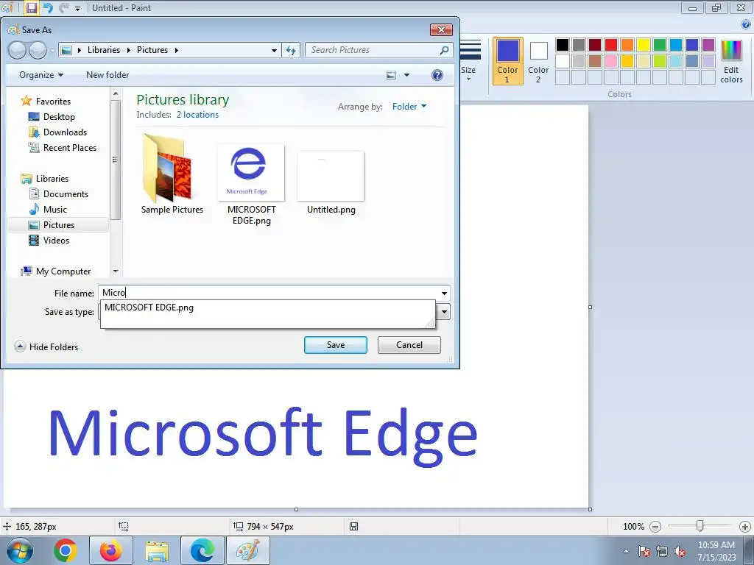The image size is (754, 565).
Task: Open the Paint Size dropdown
Action: pos(468,62)
